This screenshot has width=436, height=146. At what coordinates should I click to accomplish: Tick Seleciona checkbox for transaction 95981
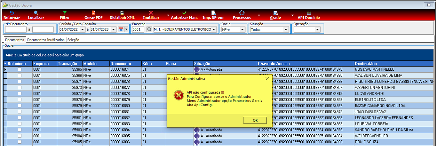[19, 117]
